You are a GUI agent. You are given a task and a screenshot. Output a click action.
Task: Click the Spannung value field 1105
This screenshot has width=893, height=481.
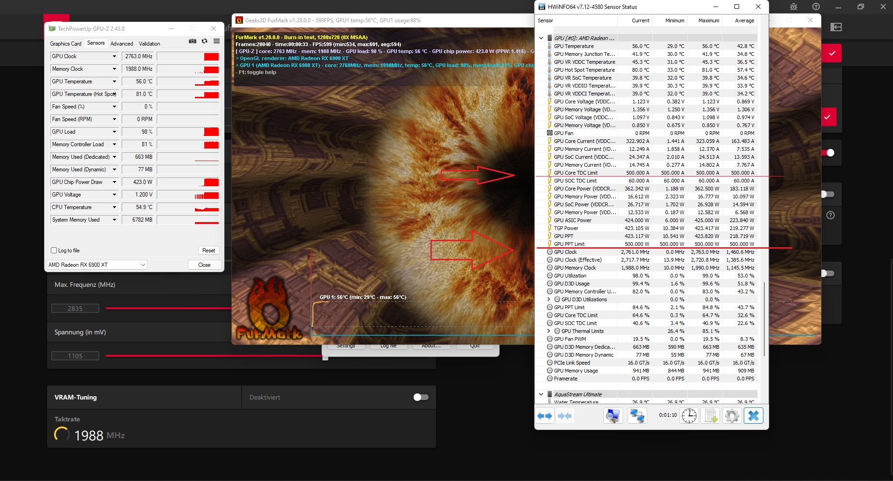[x=75, y=356]
